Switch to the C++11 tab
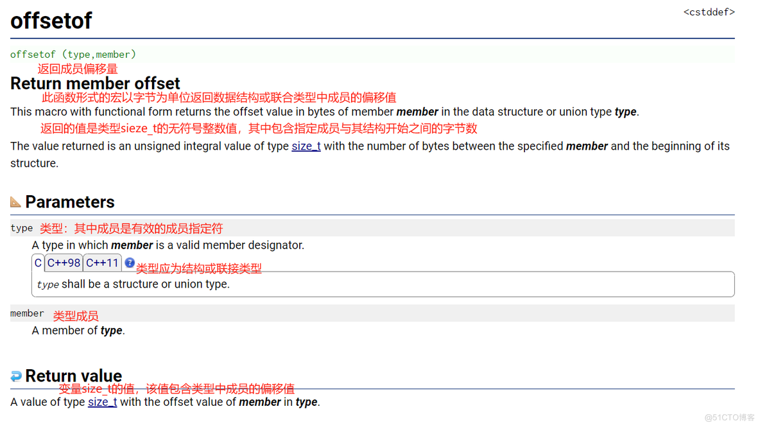Viewport: 760px width, 427px height. [102, 263]
